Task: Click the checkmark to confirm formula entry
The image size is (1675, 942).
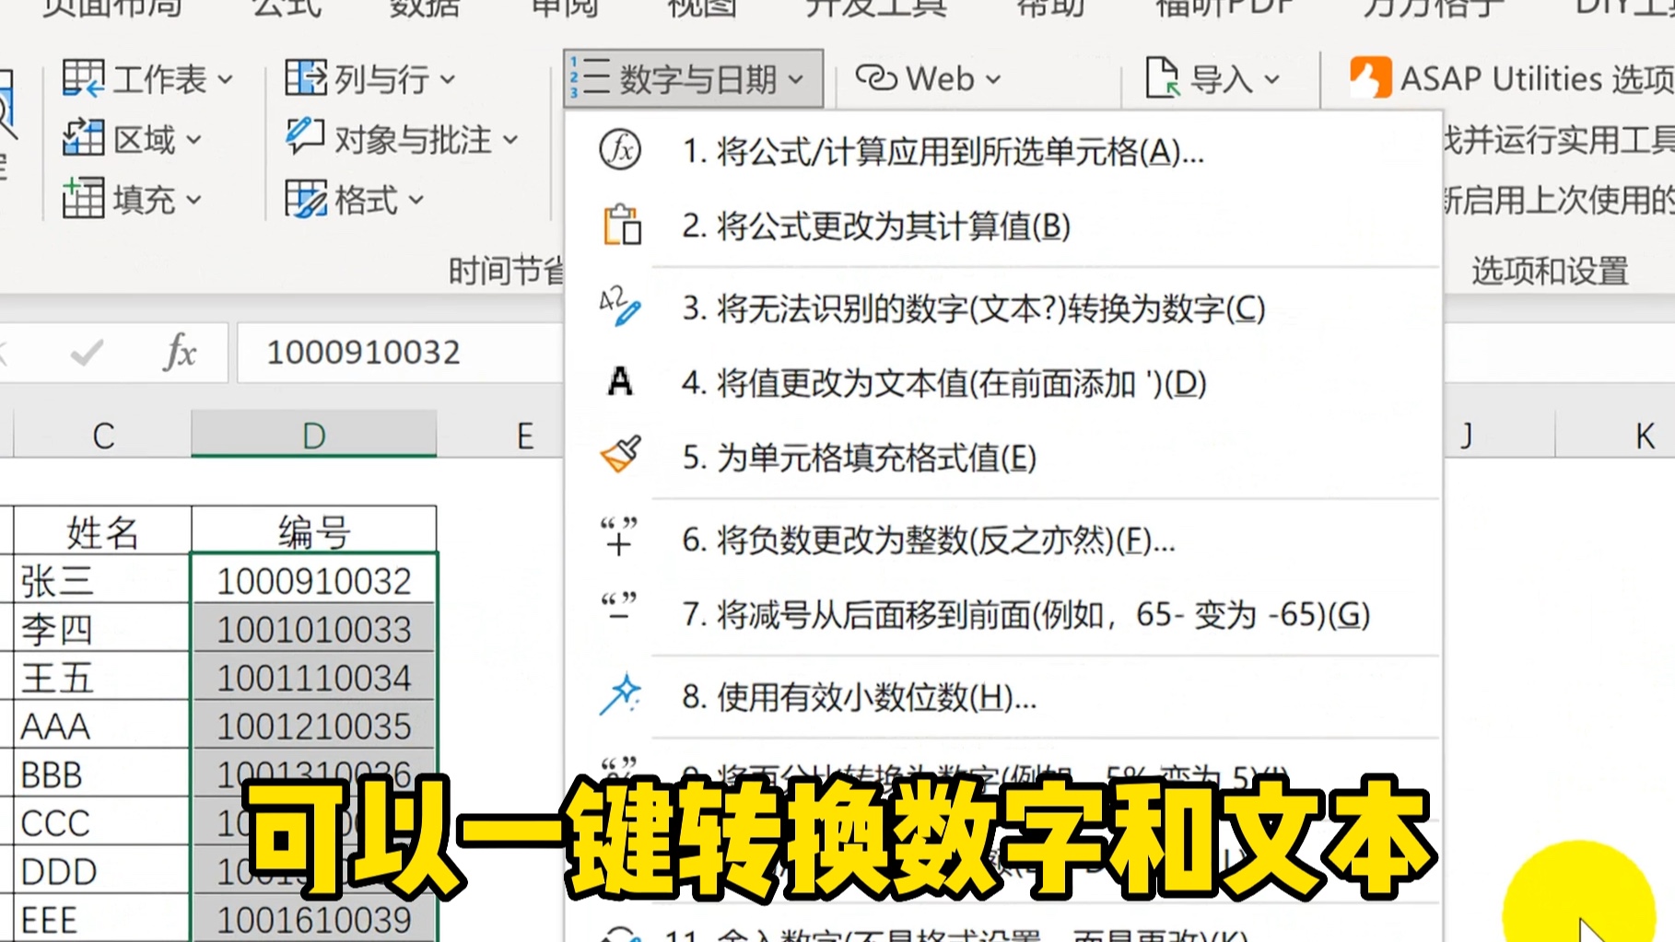Action: pos(87,351)
